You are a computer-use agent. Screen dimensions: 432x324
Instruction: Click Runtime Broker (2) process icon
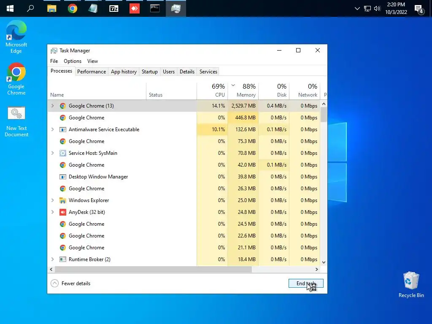pos(63,259)
